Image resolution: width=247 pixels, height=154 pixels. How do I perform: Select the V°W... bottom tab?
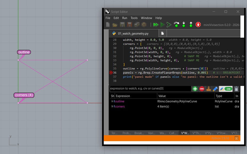(185, 133)
